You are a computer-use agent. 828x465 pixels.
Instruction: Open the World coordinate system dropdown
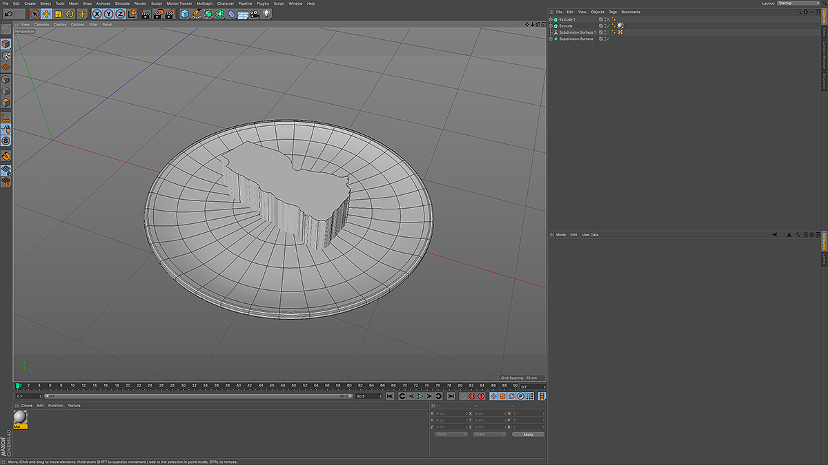point(451,434)
